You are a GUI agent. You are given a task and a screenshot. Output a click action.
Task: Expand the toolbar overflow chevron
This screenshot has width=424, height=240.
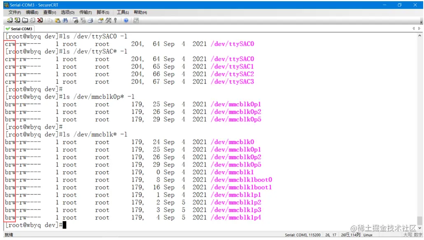421,22
